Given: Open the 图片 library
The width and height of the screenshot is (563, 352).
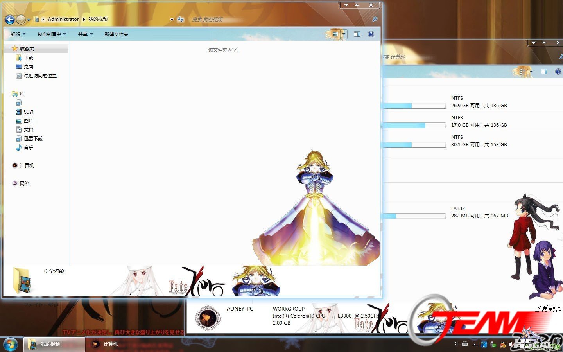Looking at the screenshot, I should click(x=29, y=121).
